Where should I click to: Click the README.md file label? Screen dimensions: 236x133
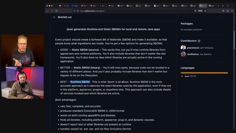[65, 17]
